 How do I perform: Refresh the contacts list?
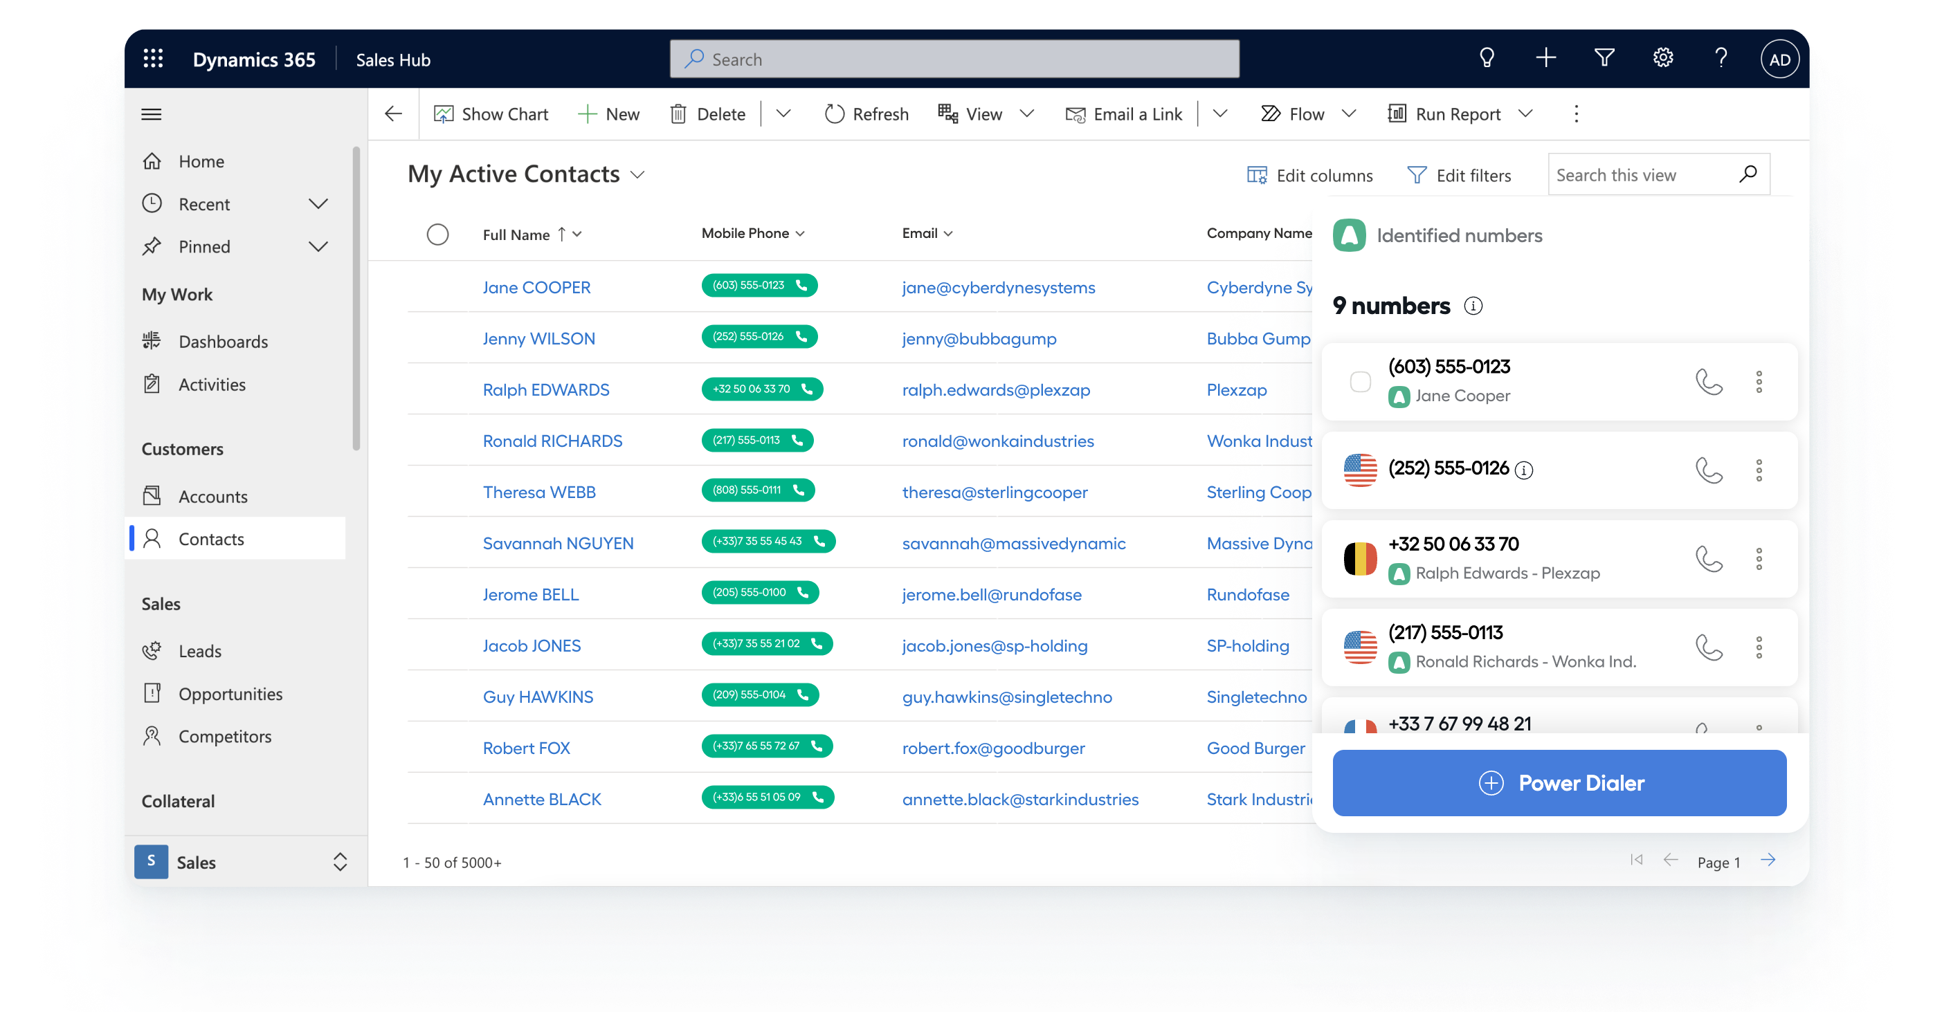click(866, 113)
